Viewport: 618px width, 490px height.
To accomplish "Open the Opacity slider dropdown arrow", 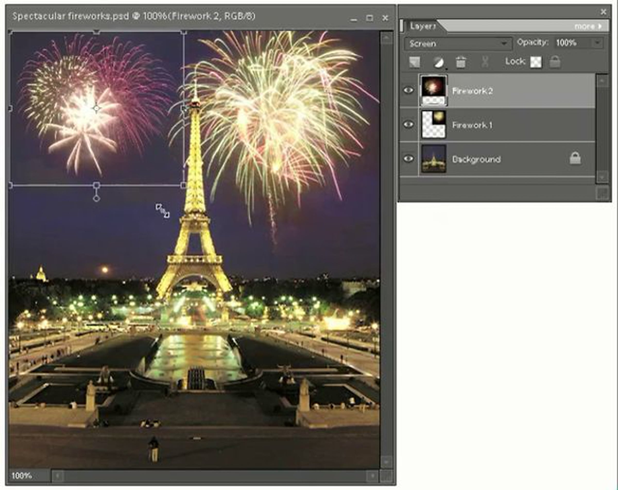I will [598, 43].
